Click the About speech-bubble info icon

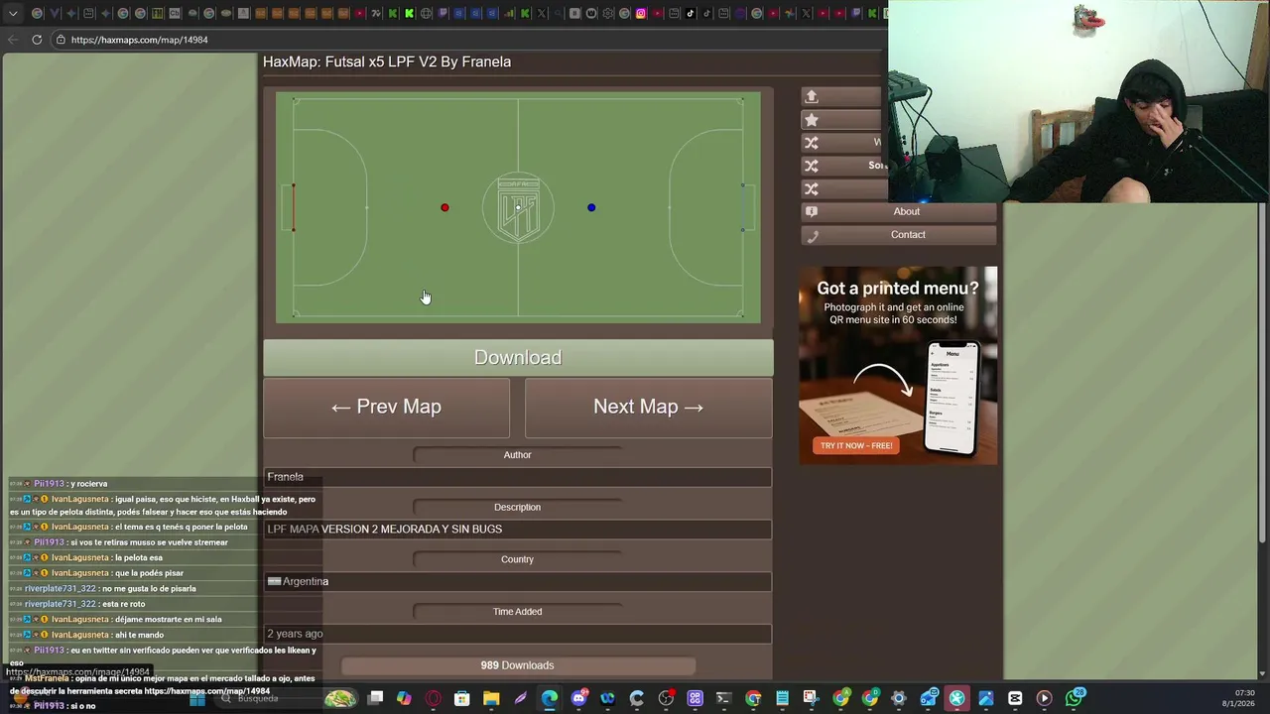pos(812,212)
